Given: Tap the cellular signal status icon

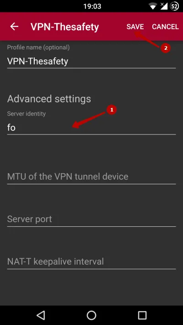Looking at the screenshot, I should click(164, 6).
